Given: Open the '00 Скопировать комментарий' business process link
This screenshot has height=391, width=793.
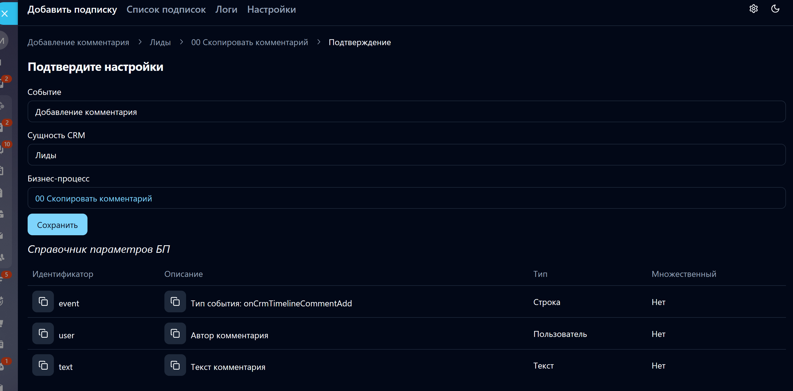Looking at the screenshot, I should click(x=93, y=198).
